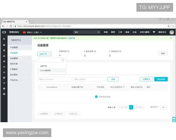Open the shield security icon in left rail
176x140 pixels.
tap(4, 50)
